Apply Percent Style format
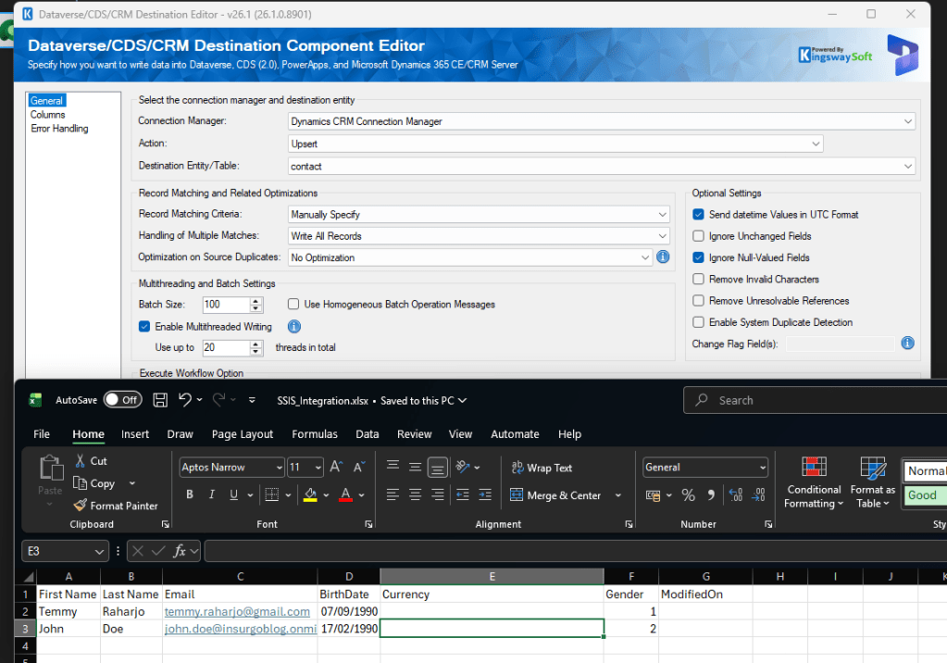Image resolution: width=947 pixels, height=663 pixels. pos(688,495)
